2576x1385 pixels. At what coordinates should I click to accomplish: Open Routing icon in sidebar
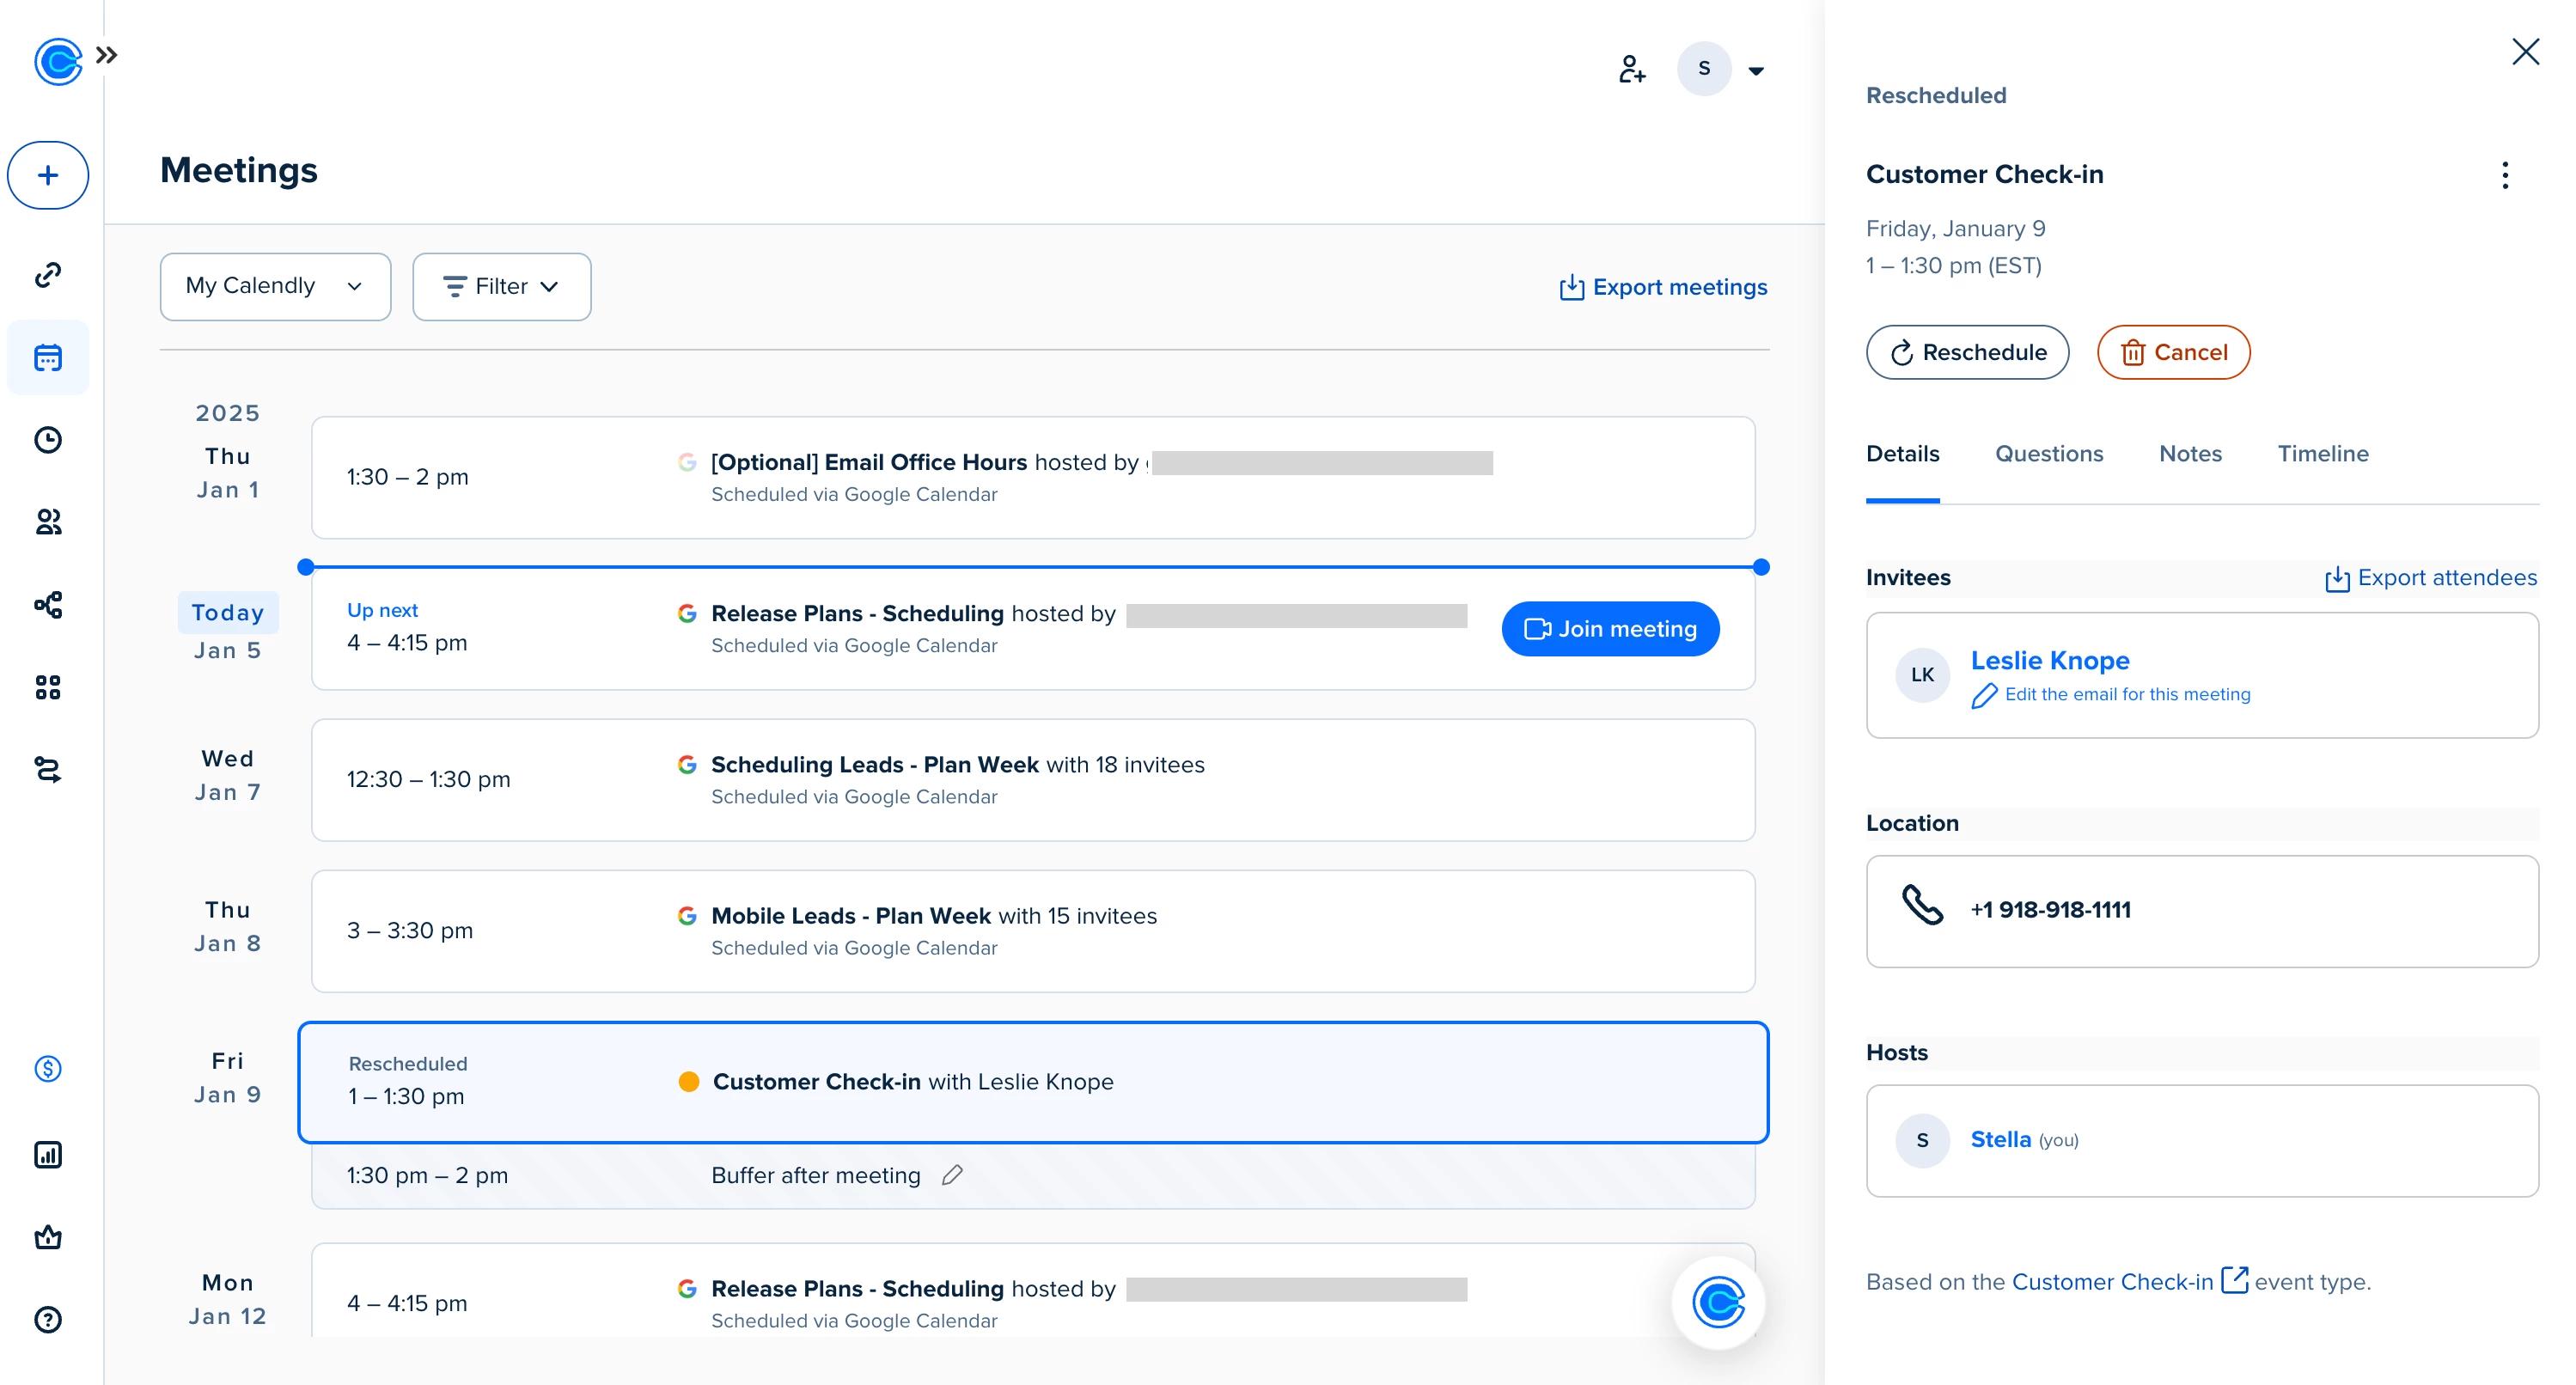tap(48, 770)
